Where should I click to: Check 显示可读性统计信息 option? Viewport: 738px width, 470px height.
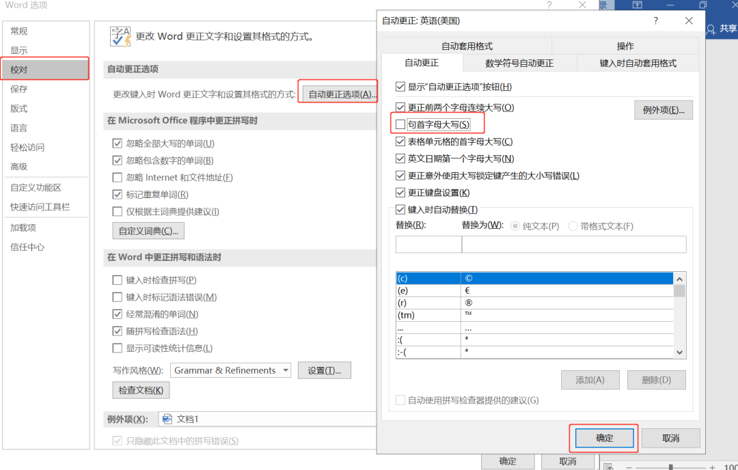click(x=118, y=348)
